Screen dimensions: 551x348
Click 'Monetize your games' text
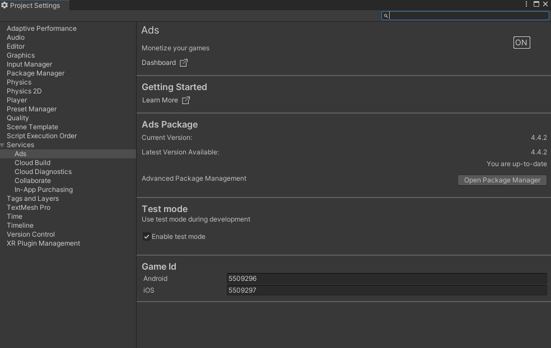(x=175, y=48)
